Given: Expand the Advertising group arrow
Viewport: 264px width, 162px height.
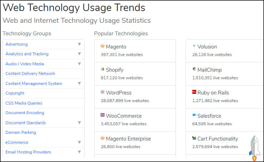Looking at the screenshot, I should click(79, 44).
